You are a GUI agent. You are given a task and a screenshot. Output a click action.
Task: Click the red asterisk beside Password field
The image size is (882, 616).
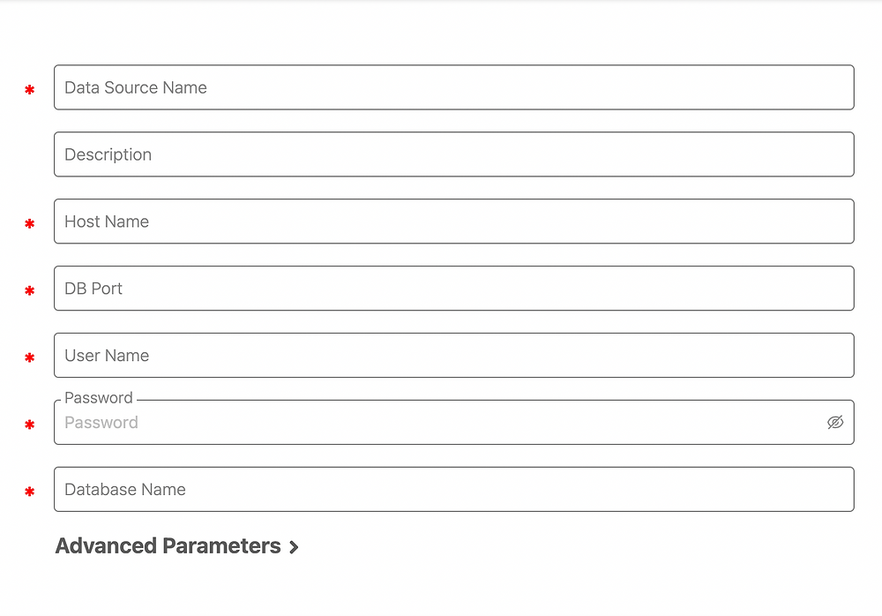click(30, 425)
